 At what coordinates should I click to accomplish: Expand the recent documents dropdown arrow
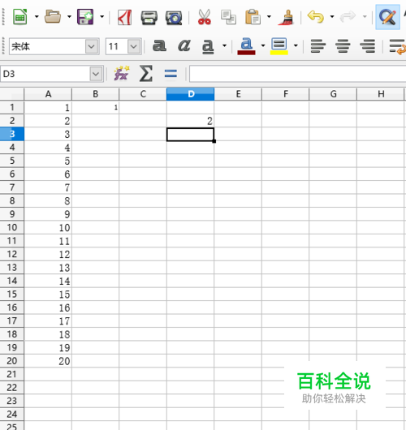[x=69, y=17]
